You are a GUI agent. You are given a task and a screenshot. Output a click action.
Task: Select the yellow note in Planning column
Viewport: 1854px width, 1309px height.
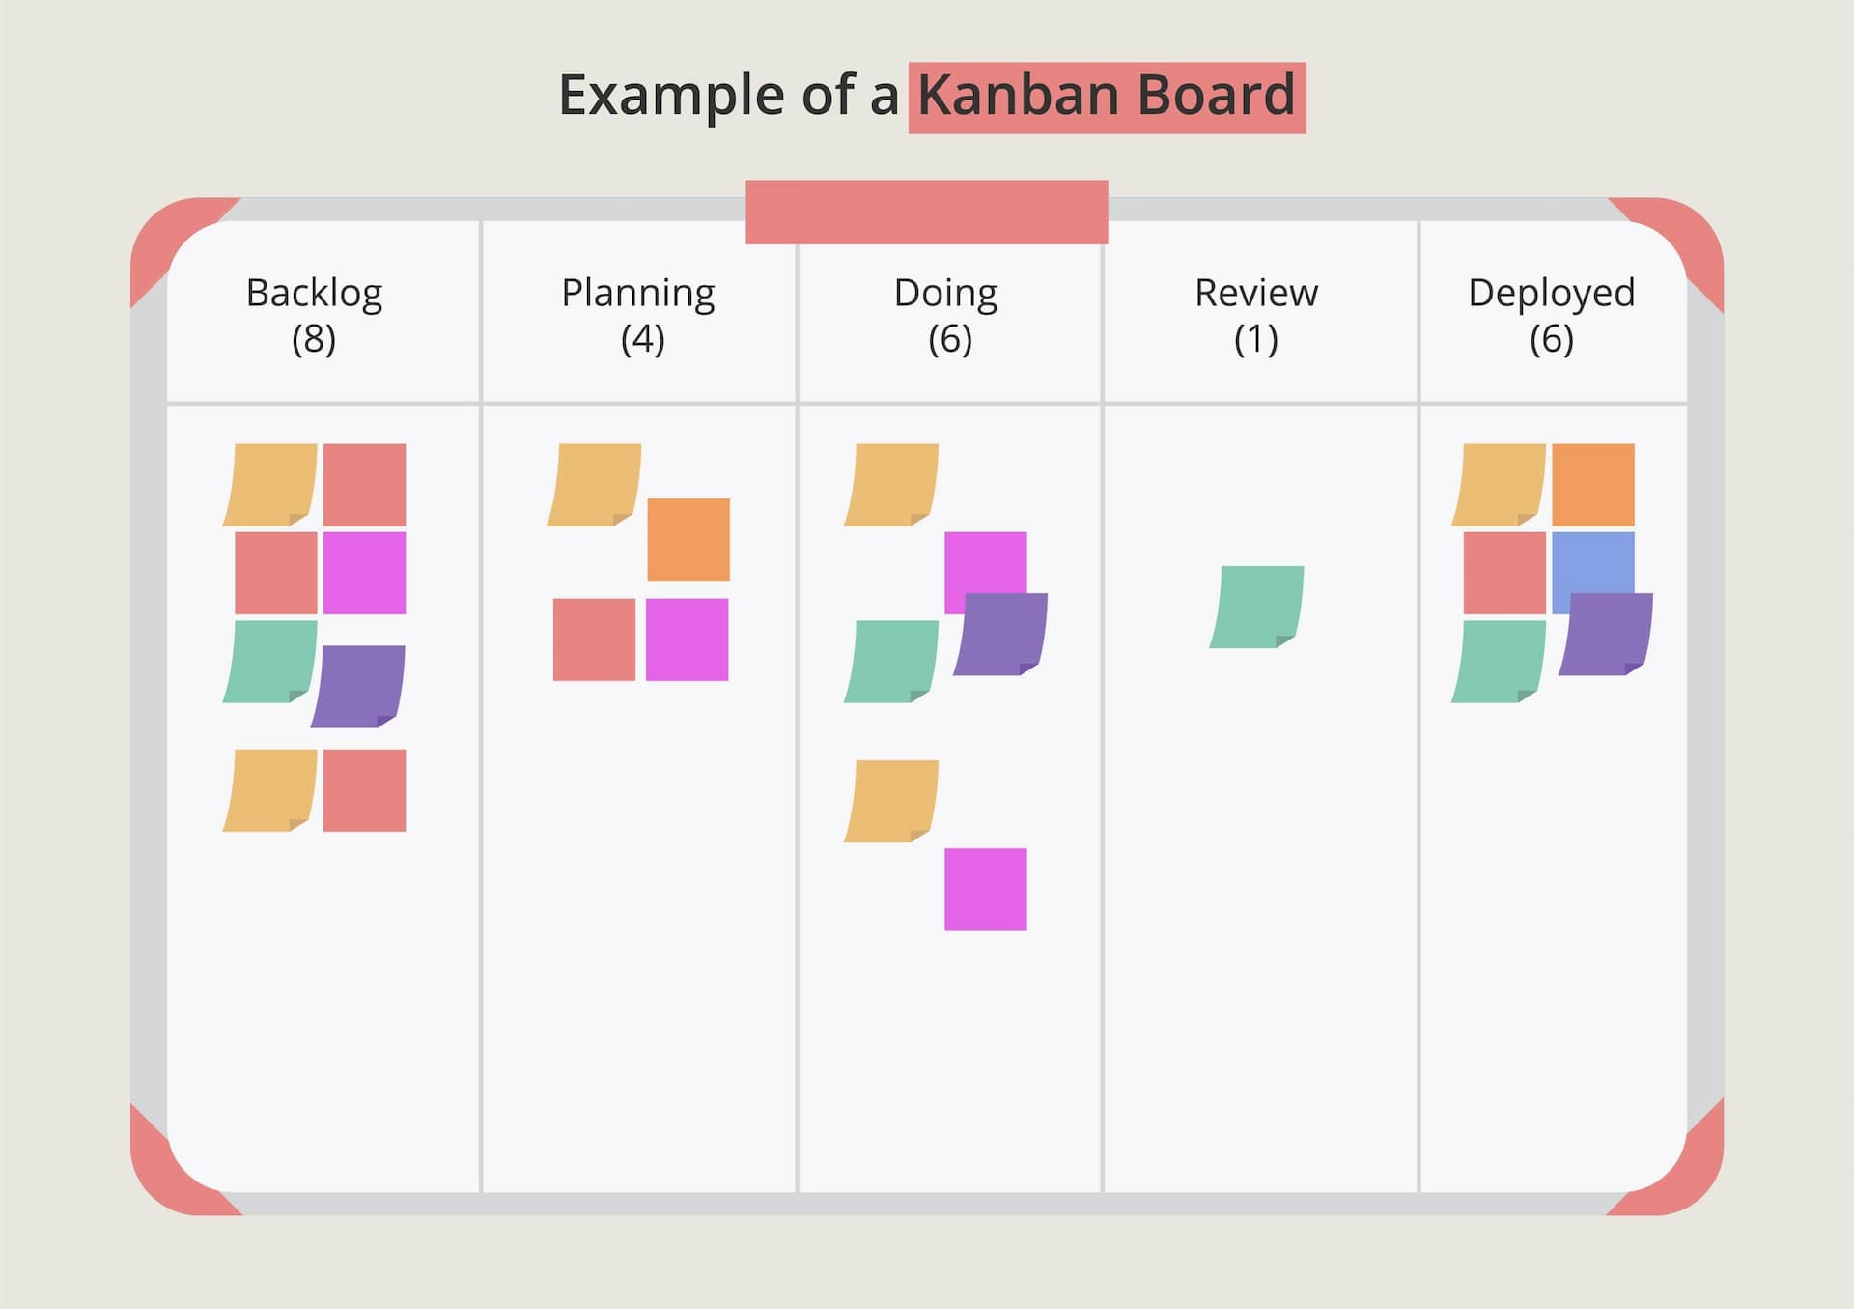[594, 485]
